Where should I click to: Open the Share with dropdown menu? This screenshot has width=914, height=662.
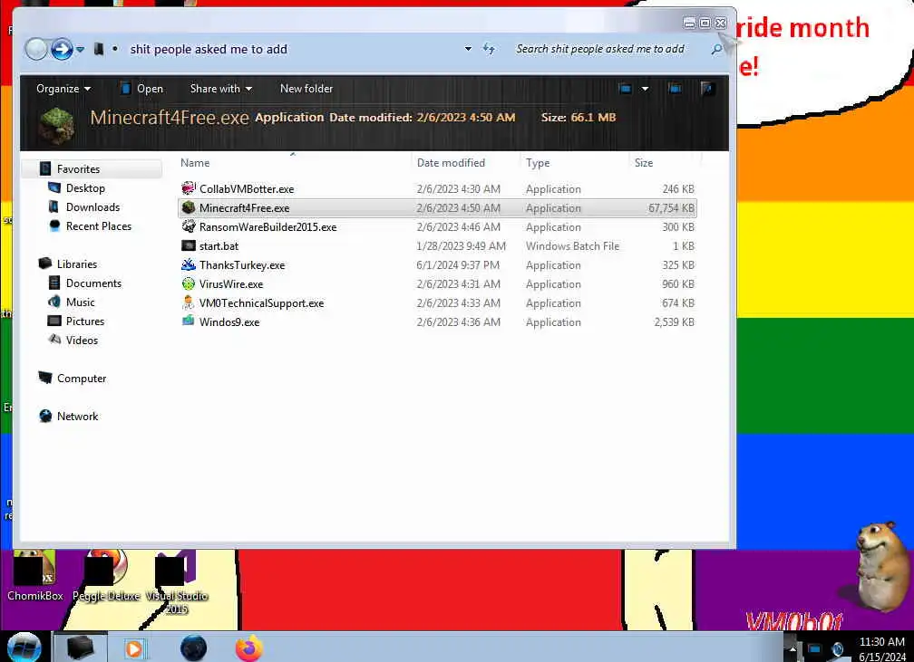221,89
